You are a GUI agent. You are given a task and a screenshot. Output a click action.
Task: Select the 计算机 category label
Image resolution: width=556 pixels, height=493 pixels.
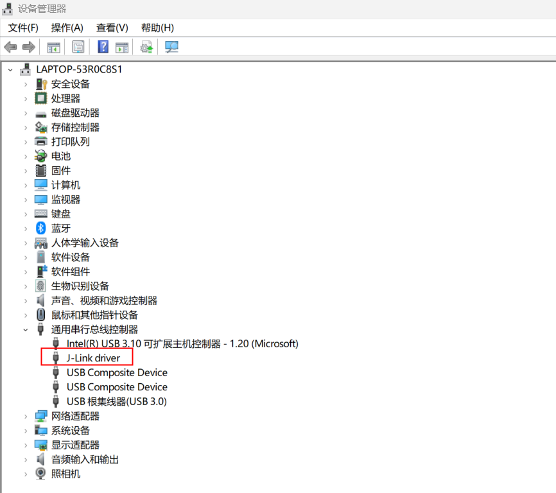tap(65, 185)
